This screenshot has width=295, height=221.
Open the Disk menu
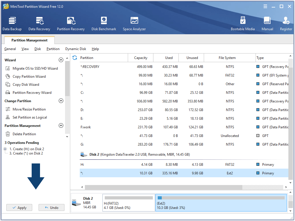tap(38, 49)
